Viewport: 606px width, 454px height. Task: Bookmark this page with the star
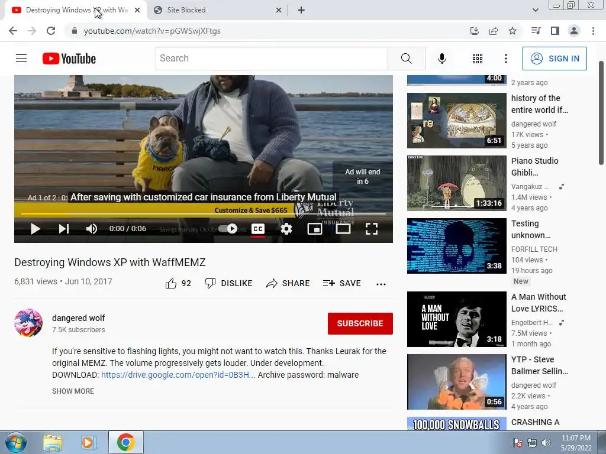pos(512,31)
